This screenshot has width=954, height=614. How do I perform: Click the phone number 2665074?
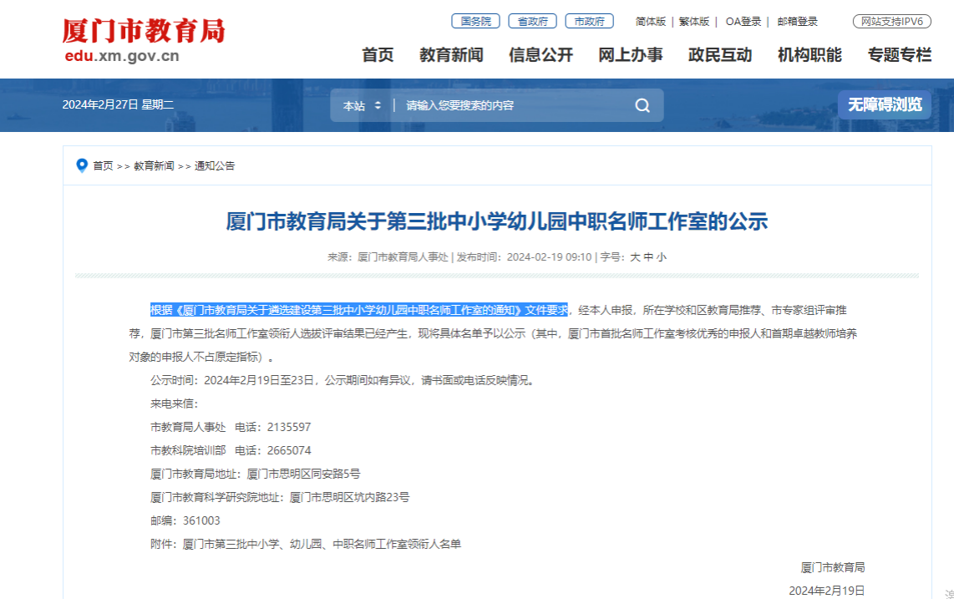coord(289,451)
